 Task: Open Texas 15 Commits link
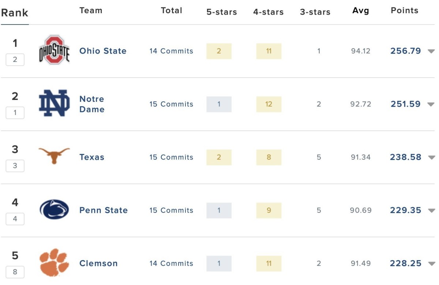tap(171, 157)
